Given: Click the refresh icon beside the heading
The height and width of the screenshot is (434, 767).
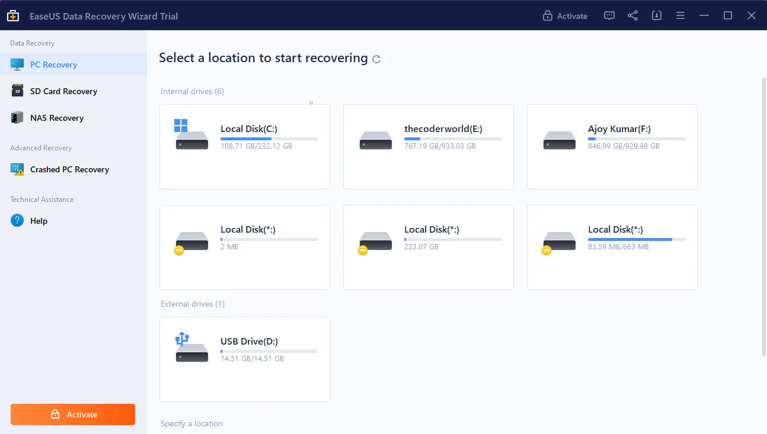Looking at the screenshot, I should coord(376,59).
